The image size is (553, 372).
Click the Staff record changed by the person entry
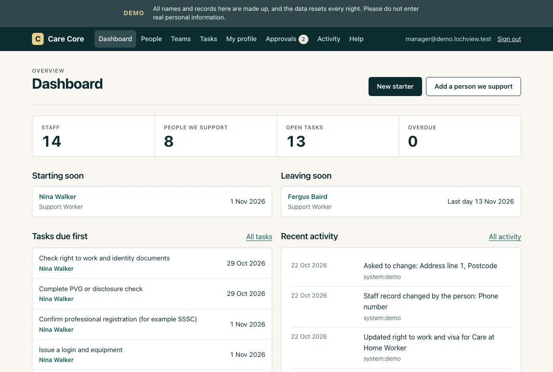click(x=431, y=301)
